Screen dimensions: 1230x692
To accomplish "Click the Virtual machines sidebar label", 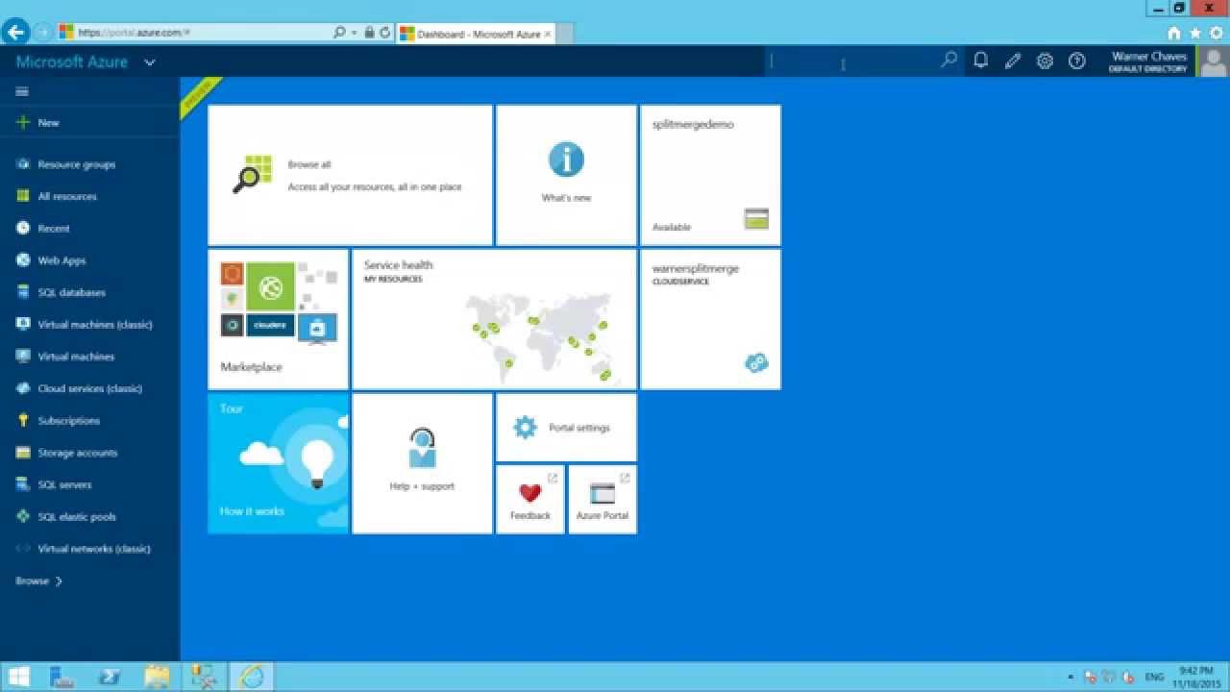I will click(x=76, y=357).
